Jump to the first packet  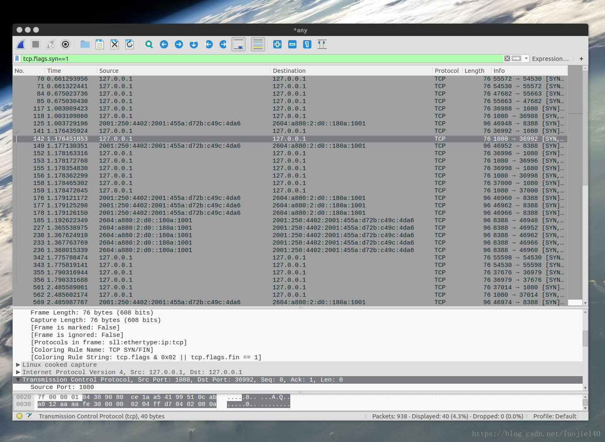pyautogui.click(x=209, y=44)
